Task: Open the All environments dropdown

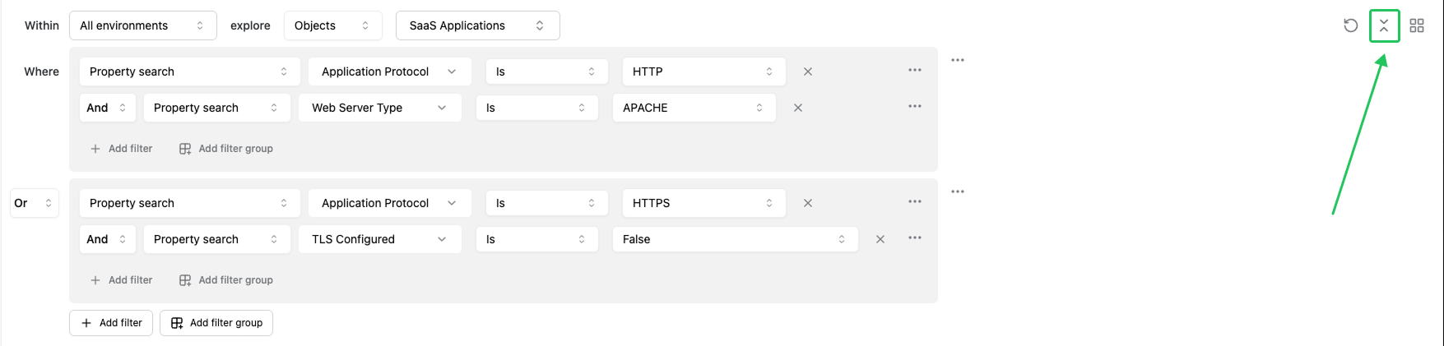Action: (x=142, y=25)
